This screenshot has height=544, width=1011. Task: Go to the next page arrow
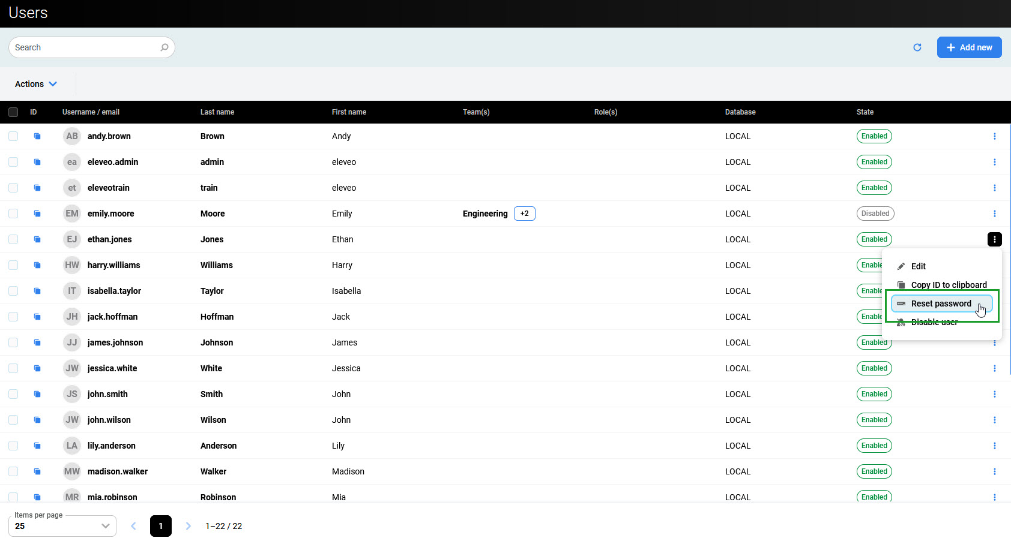point(188,526)
